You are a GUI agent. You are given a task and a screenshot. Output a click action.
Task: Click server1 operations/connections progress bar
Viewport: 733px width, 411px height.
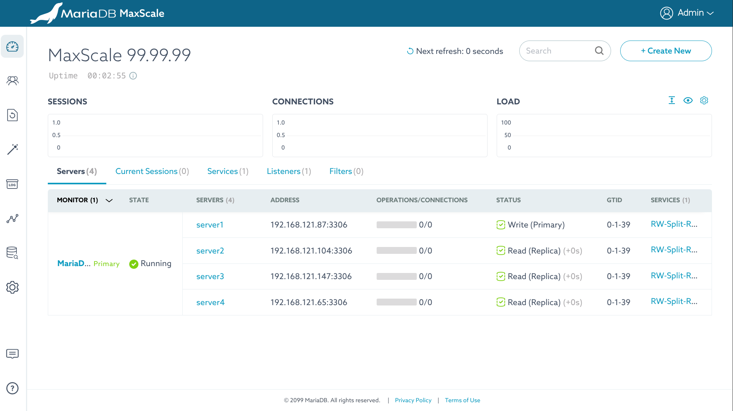pos(396,225)
